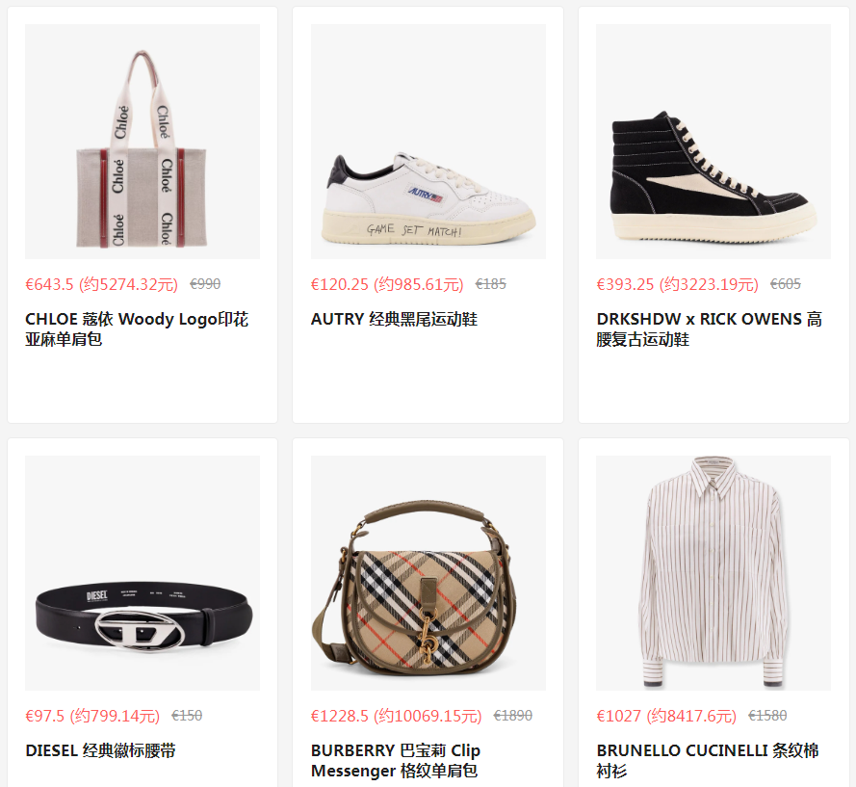Open the BURBERRY Clip Messenger title link
Viewport: 856px width, 787px height.
[x=395, y=761]
